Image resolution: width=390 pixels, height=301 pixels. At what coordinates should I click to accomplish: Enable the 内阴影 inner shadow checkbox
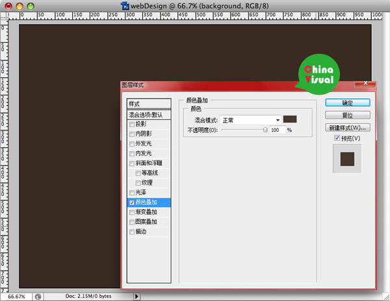pos(132,134)
